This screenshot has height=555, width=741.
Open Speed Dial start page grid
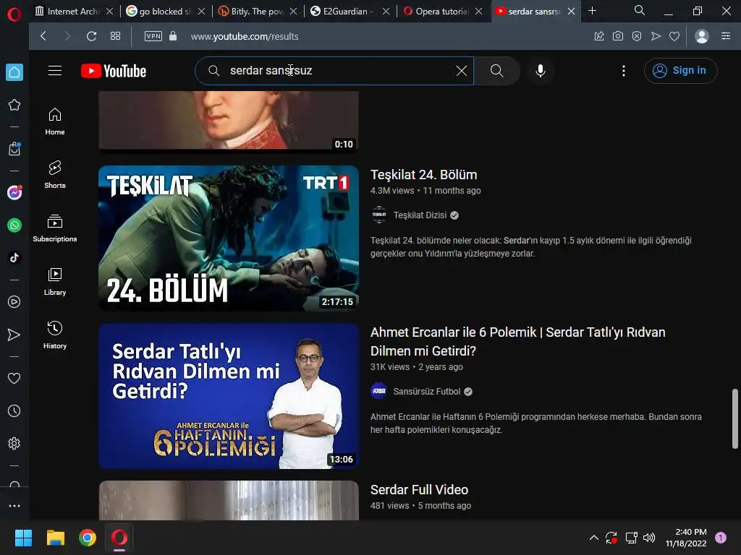coord(115,36)
